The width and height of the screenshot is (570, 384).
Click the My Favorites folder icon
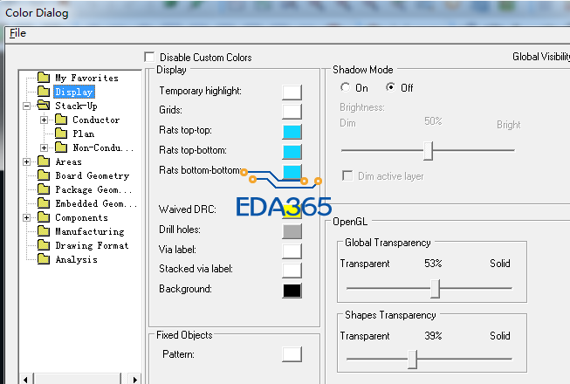(44, 78)
